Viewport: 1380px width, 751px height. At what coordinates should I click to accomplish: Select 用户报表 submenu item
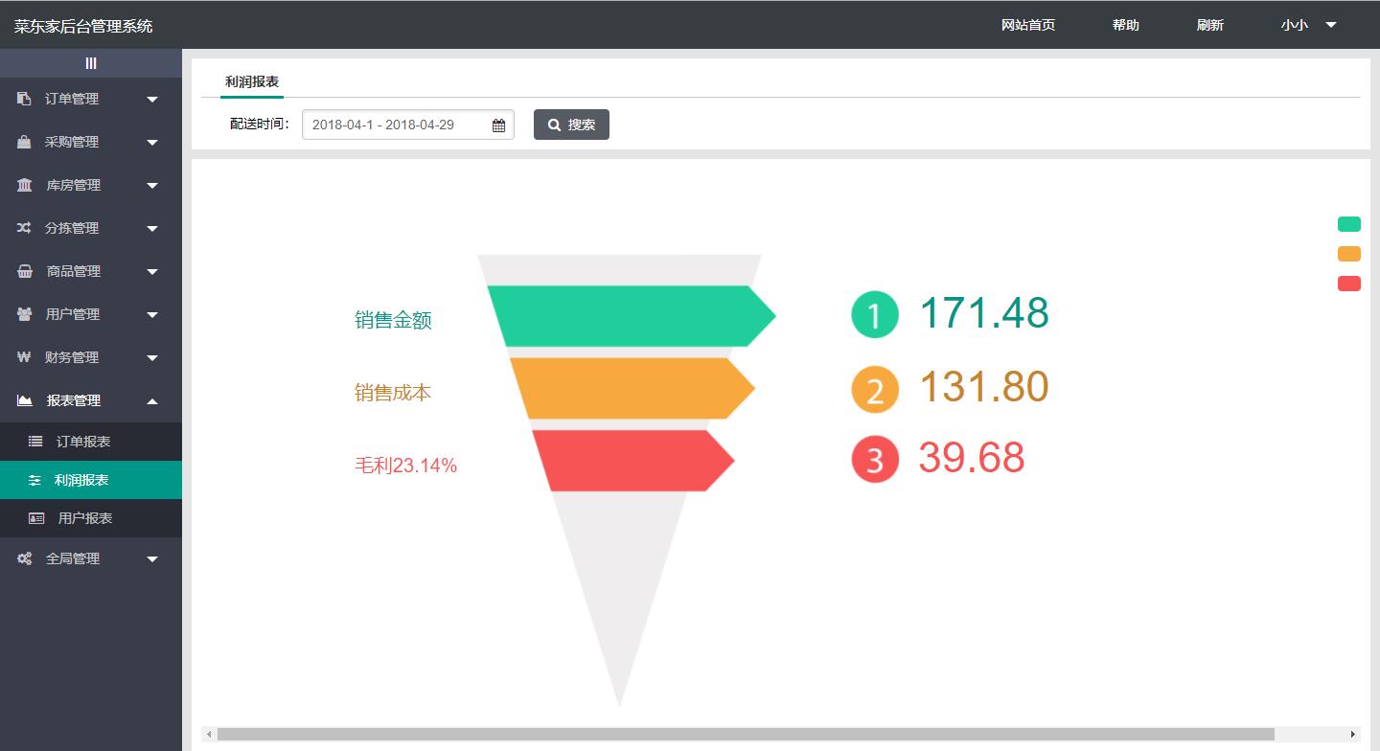point(84,518)
